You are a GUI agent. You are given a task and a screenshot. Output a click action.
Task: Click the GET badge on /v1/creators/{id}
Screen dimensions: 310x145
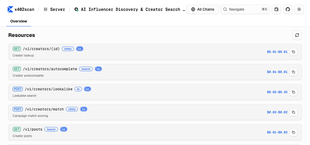(17, 49)
